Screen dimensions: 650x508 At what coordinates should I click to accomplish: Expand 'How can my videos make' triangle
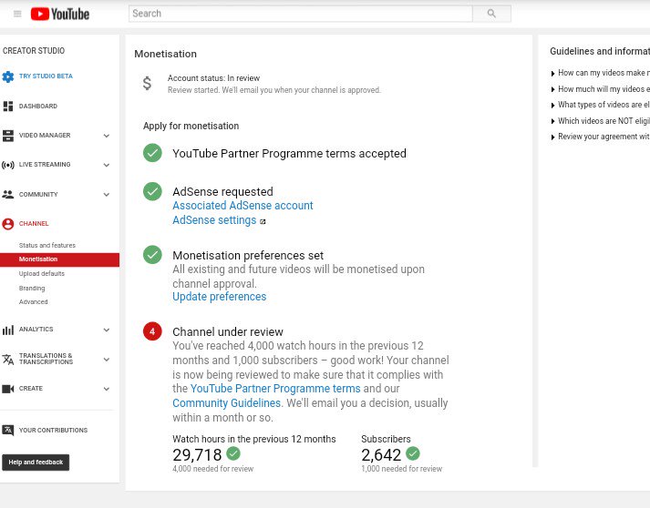coord(553,74)
